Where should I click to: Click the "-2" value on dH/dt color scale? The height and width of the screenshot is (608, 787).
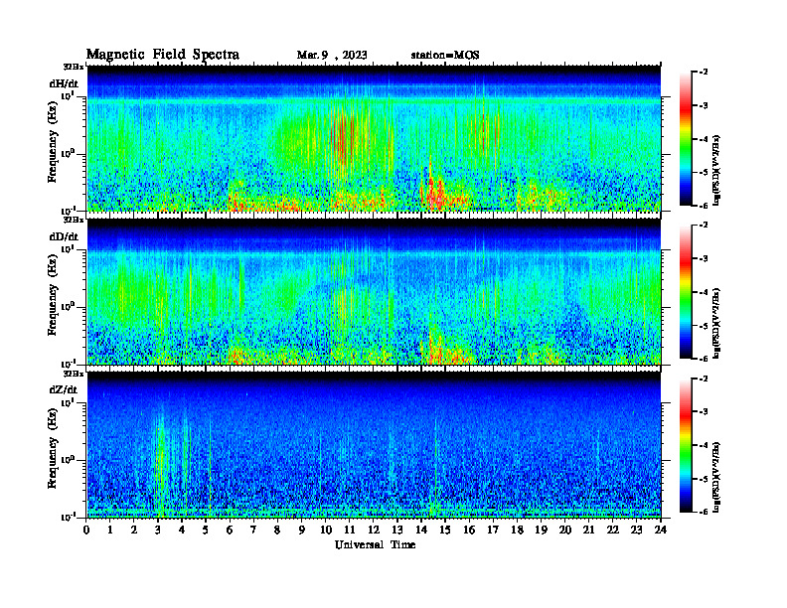(704, 73)
